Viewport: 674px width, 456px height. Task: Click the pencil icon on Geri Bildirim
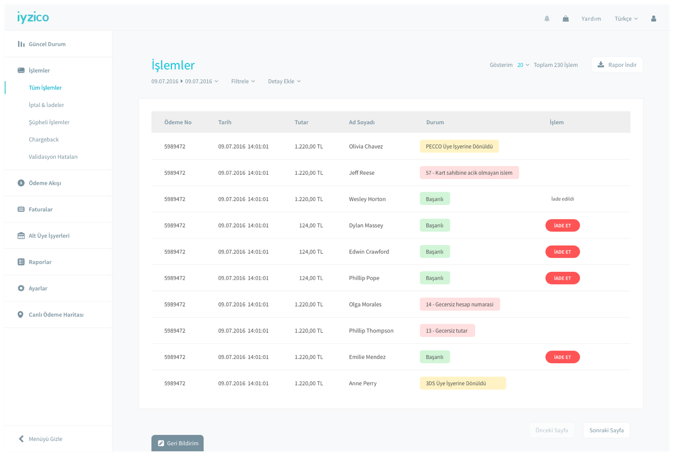click(161, 443)
